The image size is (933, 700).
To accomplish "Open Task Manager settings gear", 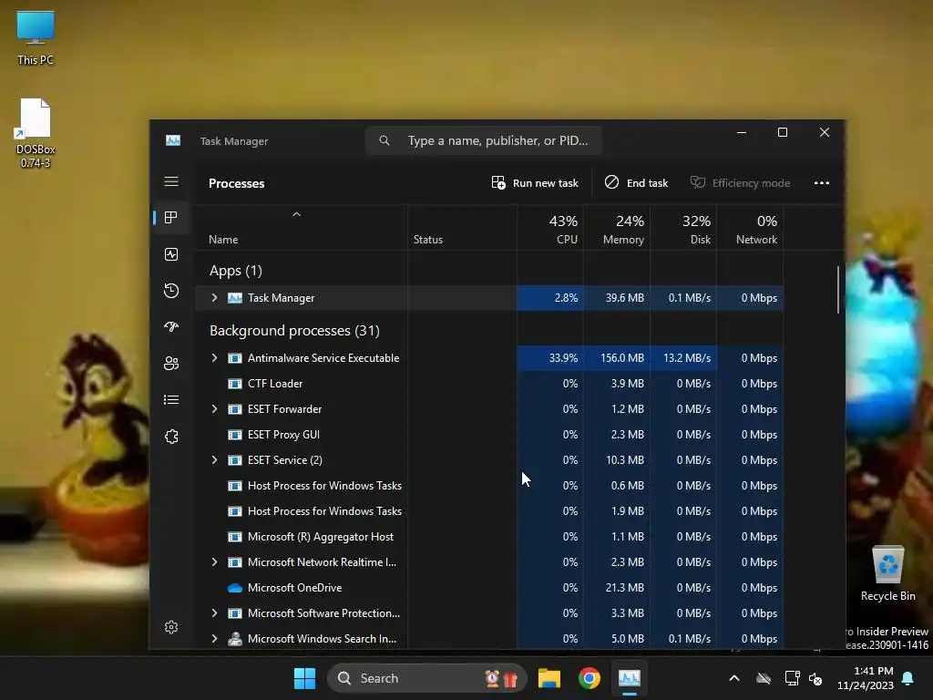I will pos(171,627).
